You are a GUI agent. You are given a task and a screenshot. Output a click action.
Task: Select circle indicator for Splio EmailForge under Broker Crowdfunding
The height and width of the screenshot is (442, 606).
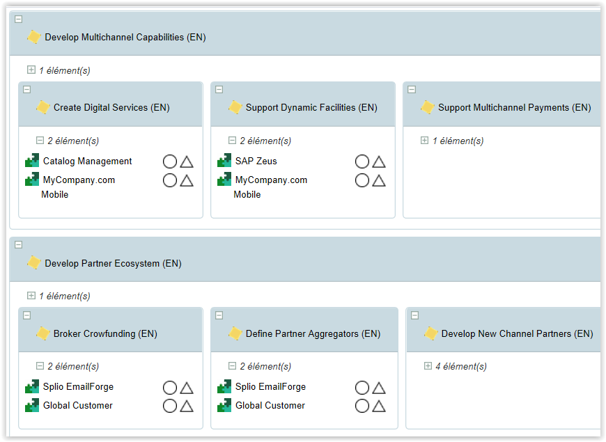pyautogui.click(x=170, y=388)
